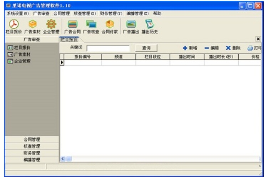Open 广告核查 toolbar icon
Viewport: 266px width, 177px height.
[91, 27]
